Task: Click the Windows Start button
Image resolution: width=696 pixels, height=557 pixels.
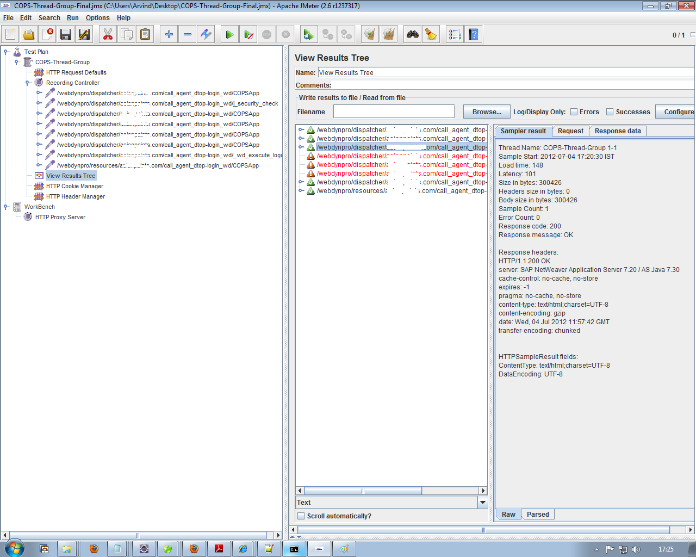Action: [x=15, y=548]
